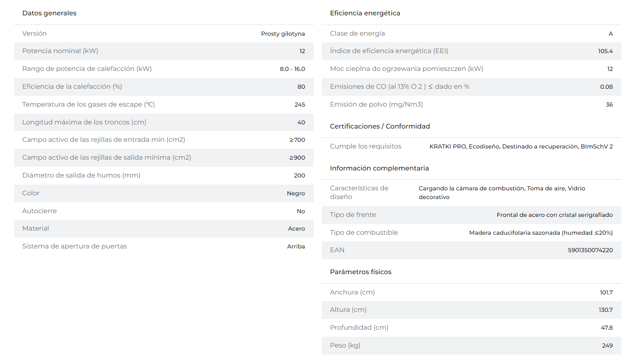Select the Versión value Prosty gilotyna
This screenshot has height=355, width=628.
[x=283, y=34]
